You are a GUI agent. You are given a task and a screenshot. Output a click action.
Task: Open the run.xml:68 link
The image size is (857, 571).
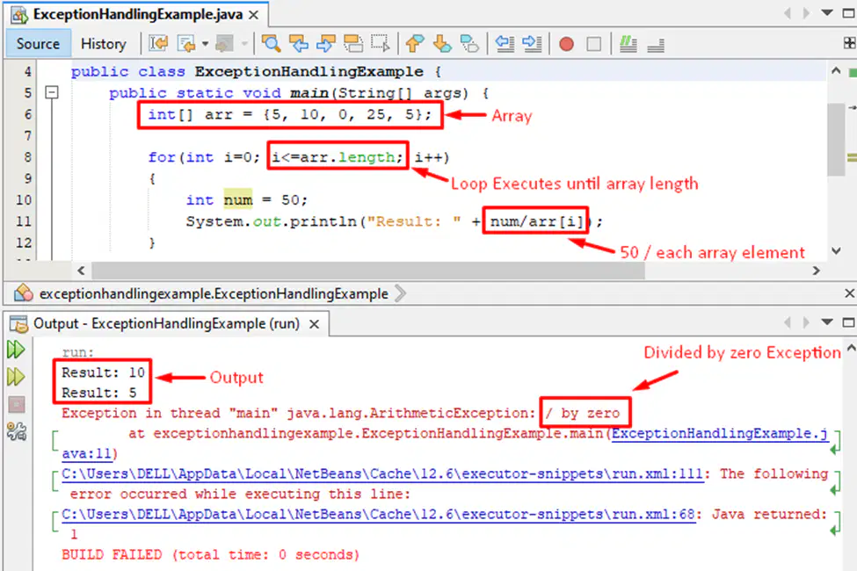coord(378,514)
